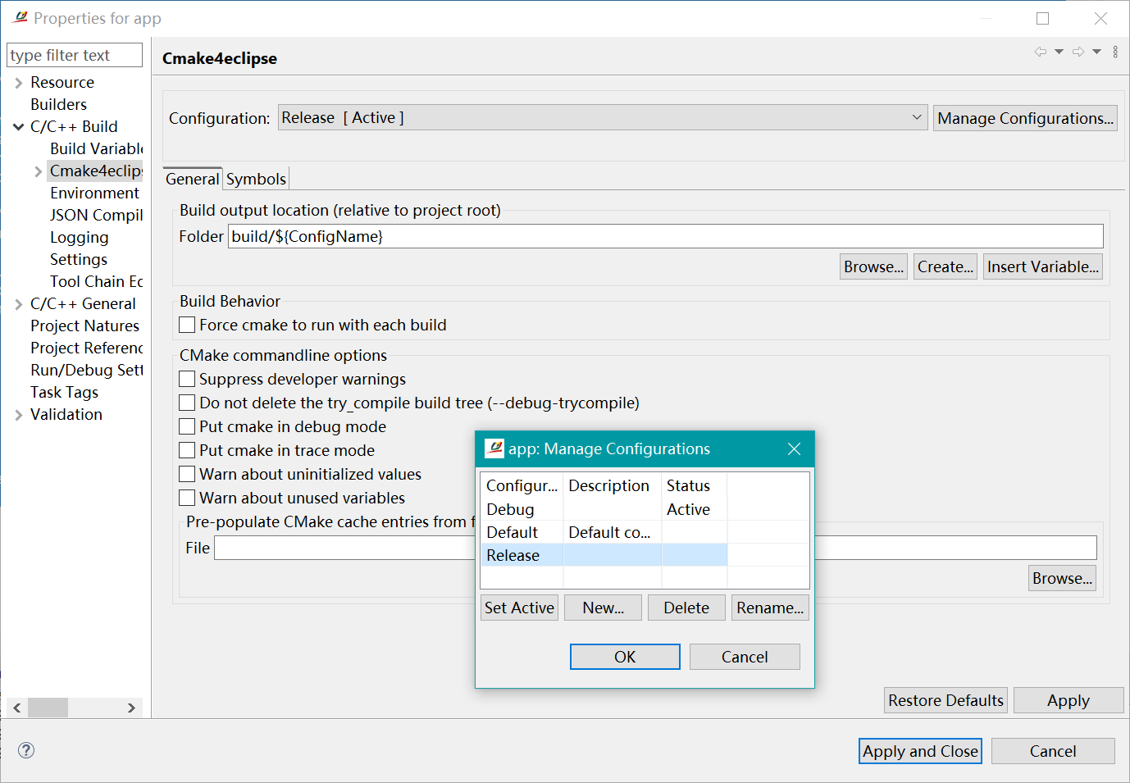Go back with the navigation arrow icon
Viewport: 1130px width, 783px height.
pos(1041,52)
